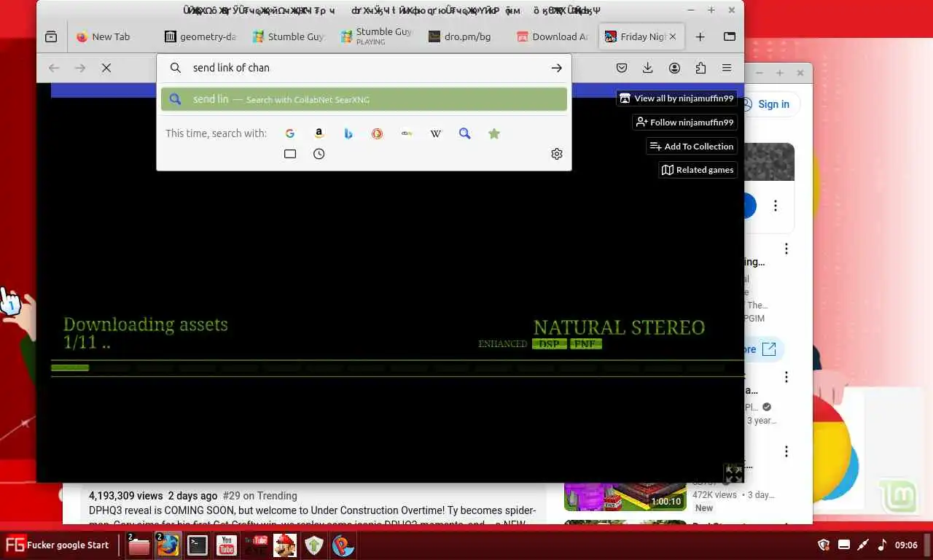This screenshot has height=560, width=933.
Task: Search this time with eBay
Action: 407,133
